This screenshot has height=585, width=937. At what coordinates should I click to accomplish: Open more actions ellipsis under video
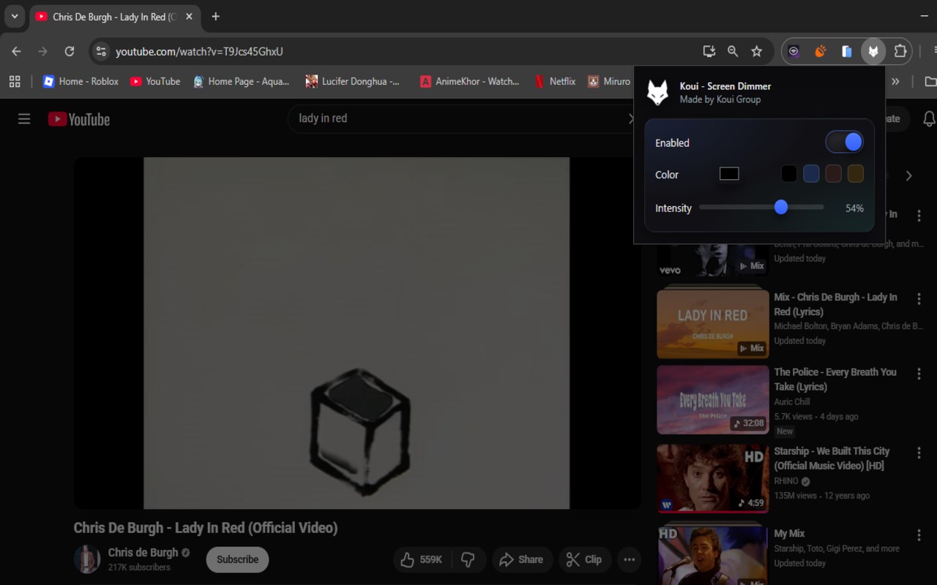(629, 559)
